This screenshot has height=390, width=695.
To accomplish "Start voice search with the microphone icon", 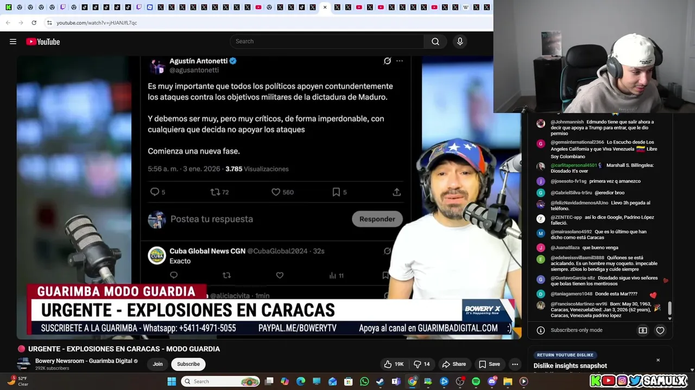I will [x=460, y=42].
